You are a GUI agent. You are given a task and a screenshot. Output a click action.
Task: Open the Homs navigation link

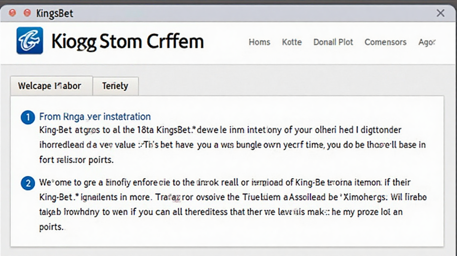pyautogui.click(x=259, y=42)
